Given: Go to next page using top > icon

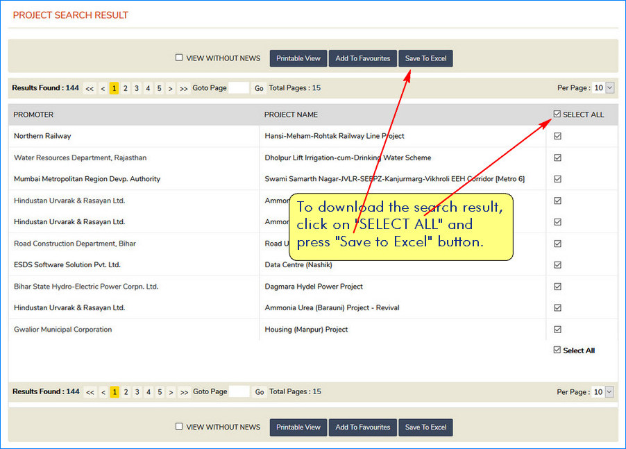Looking at the screenshot, I should pyautogui.click(x=171, y=89).
